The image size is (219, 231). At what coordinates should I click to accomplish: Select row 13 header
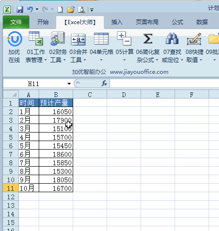click(11, 205)
